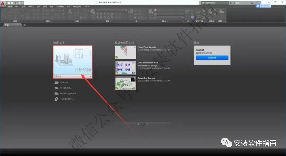Open the 视图 ribbon tab

pyautogui.click(x=38, y=7)
